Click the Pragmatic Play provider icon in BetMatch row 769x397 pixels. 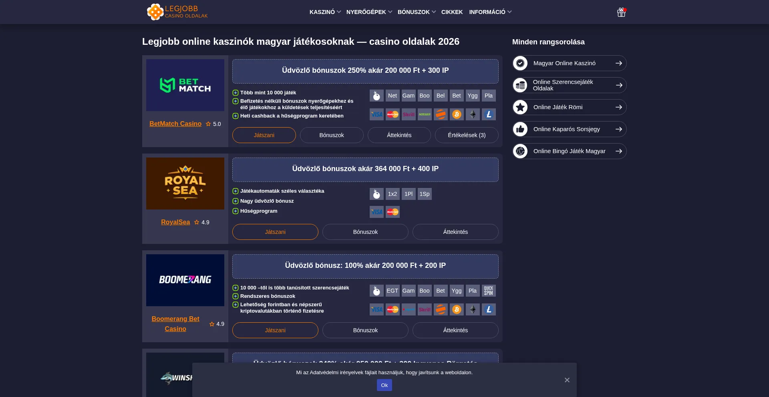376,96
